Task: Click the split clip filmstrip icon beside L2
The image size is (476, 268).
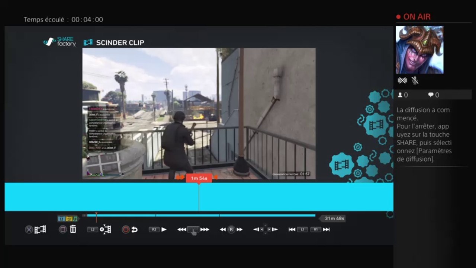Action: tap(105, 229)
